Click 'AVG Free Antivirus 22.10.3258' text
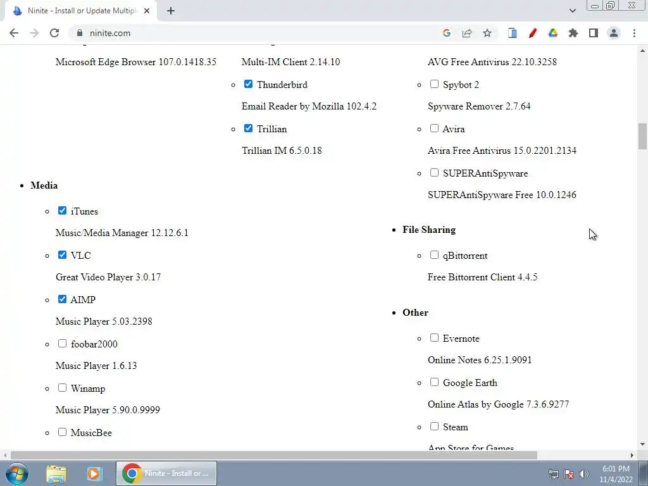This screenshot has width=648, height=486. [x=492, y=62]
